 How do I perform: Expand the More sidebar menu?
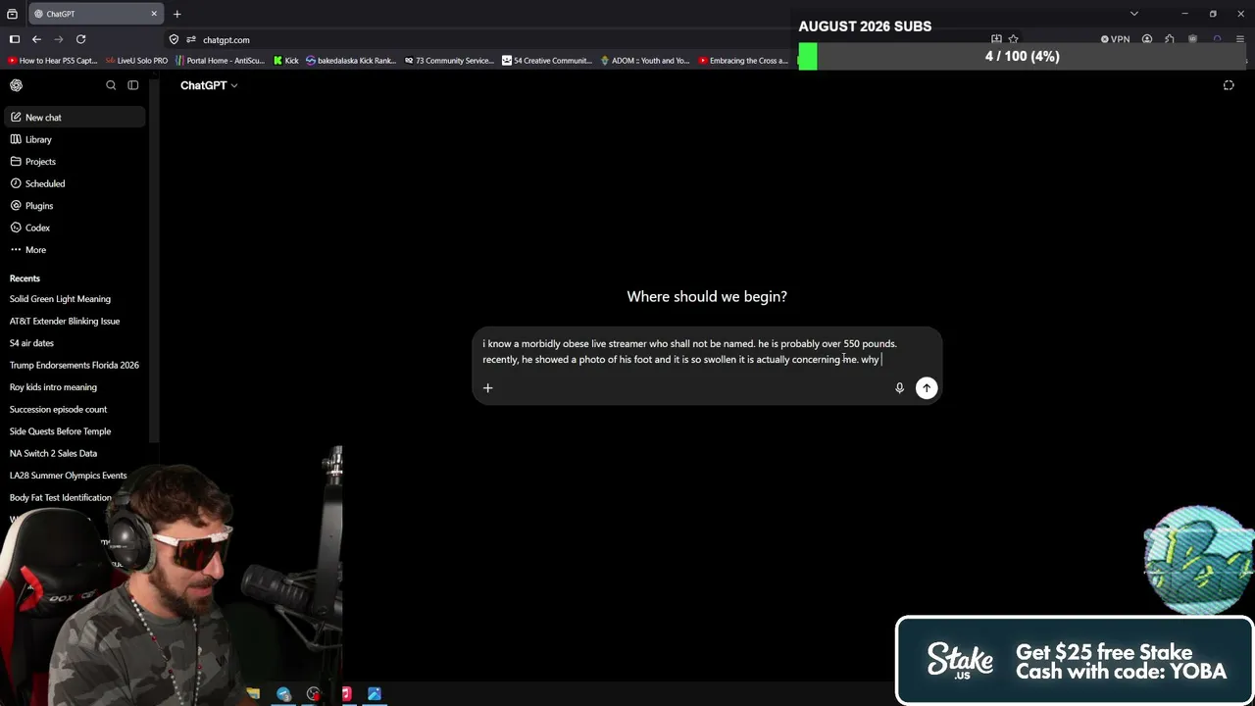pos(75,250)
